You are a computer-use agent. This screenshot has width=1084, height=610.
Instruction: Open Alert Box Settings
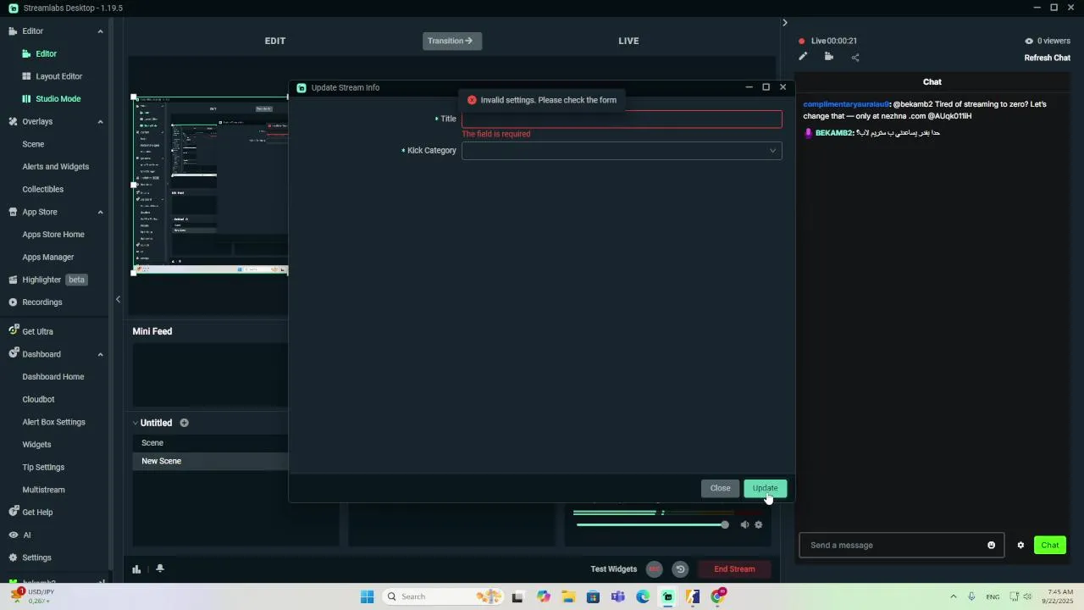[x=53, y=422]
